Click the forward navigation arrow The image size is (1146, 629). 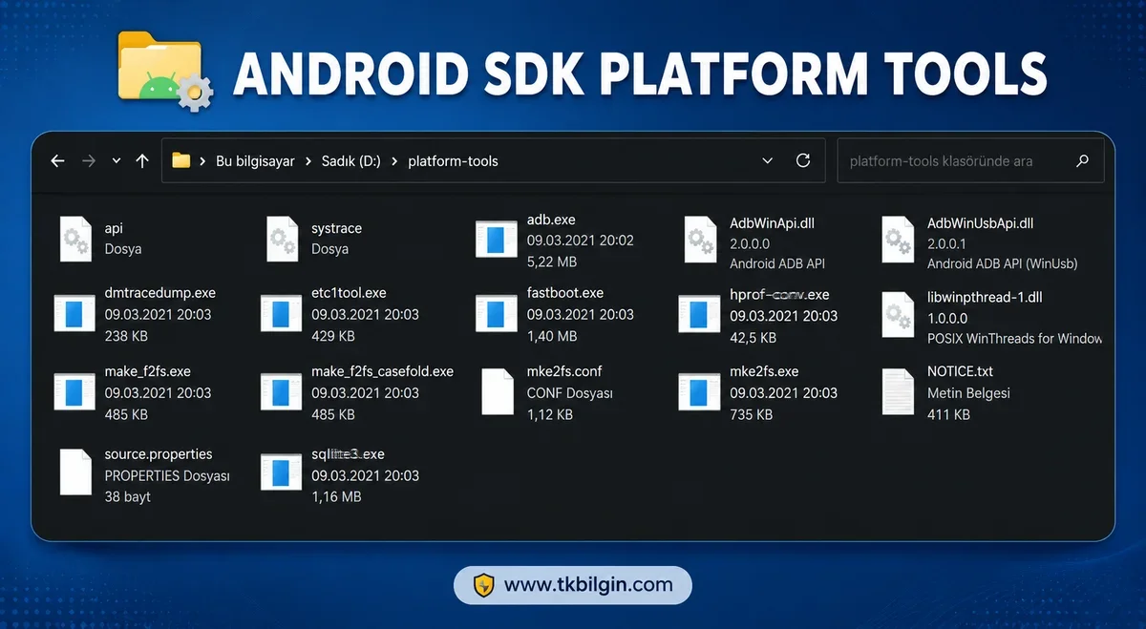pyautogui.click(x=89, y=161)
